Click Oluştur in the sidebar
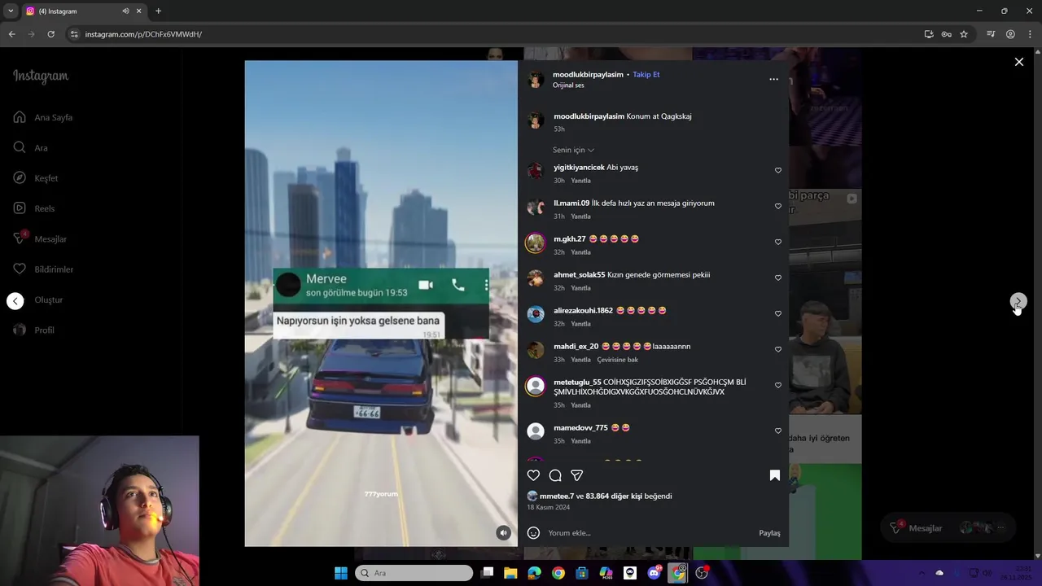 (x=49, y=300)
